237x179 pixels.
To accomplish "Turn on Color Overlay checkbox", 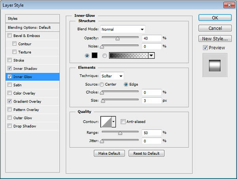I will coord(9,93).
